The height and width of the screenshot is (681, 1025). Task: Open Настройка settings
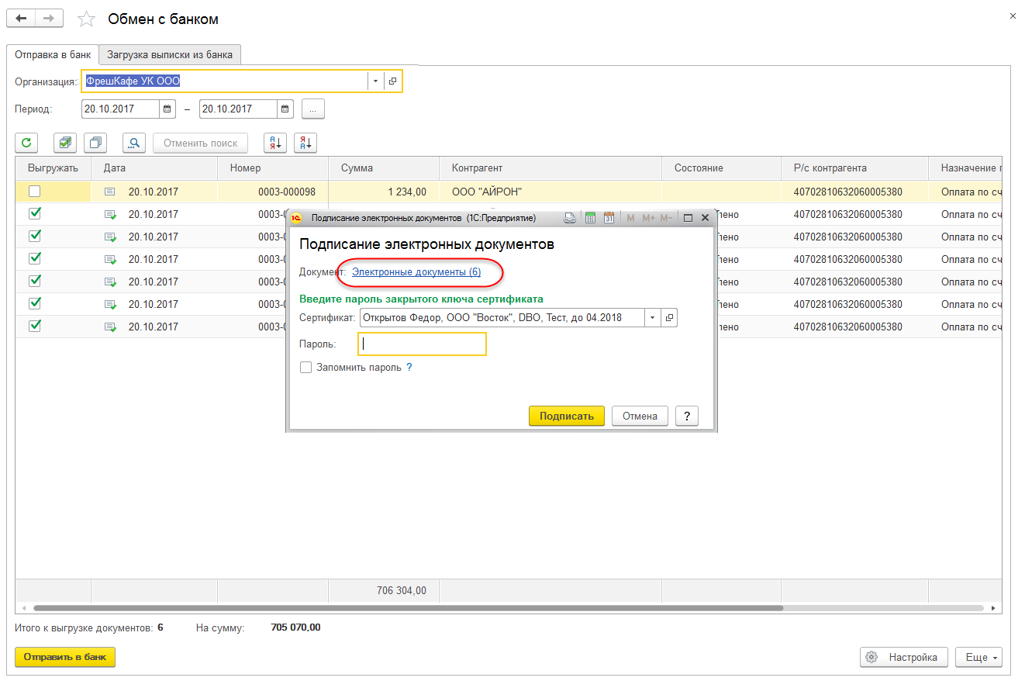tap(904, 657)
